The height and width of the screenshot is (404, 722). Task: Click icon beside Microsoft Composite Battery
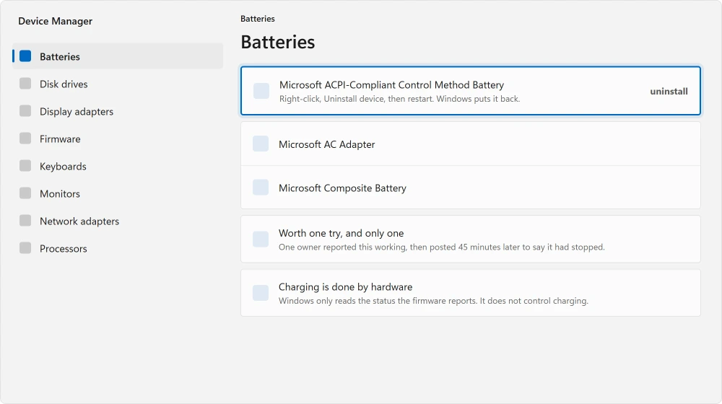point(261,188)
